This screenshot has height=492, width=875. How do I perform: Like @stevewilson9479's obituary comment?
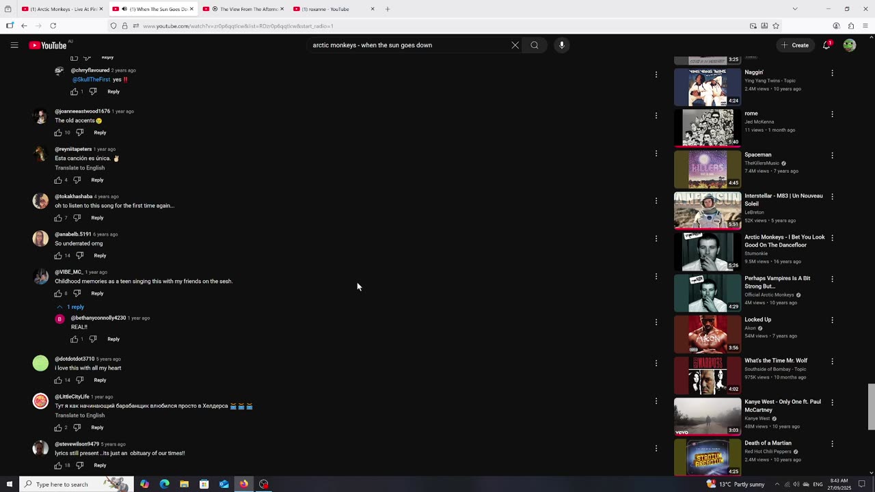pyautogui.click(x=58, y=465)
